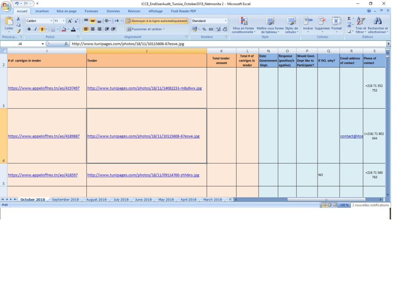Toggle underline (S) formatting
This screenshot has height=294, width=393.
click(42, 29)
